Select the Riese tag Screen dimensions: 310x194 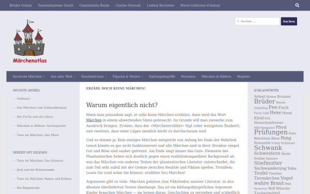point(275,138)
